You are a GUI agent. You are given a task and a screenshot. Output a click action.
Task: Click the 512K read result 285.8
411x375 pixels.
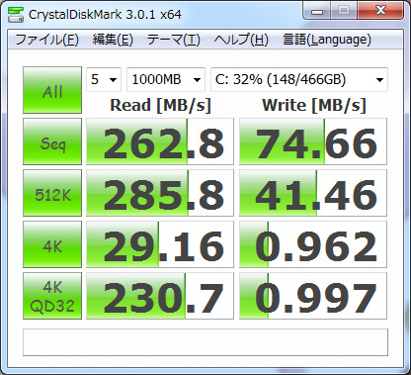pyautogui.click(x=160, y=193)
